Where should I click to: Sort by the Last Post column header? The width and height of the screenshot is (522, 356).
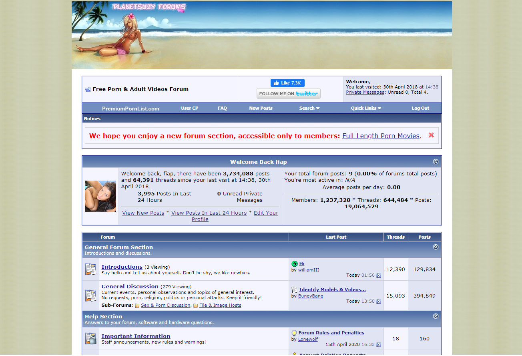[x=336, y=237]
